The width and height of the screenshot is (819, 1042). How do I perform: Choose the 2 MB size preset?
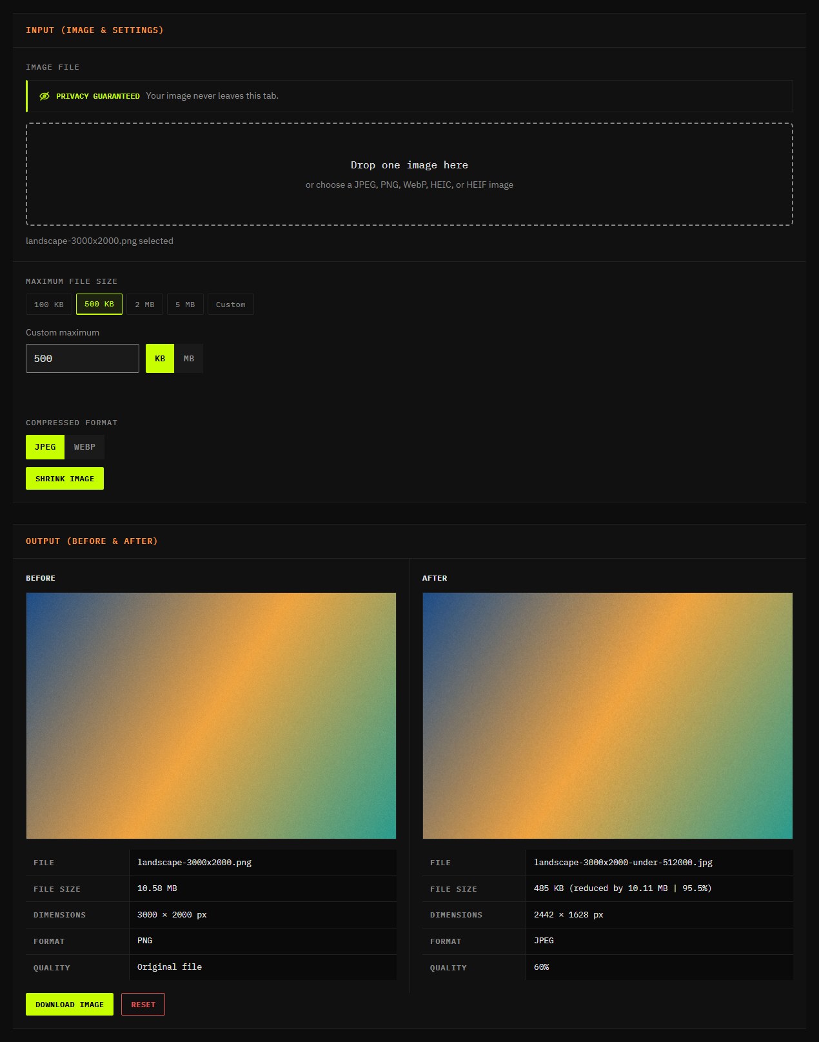pyautogui.click(x=145, y=305)
